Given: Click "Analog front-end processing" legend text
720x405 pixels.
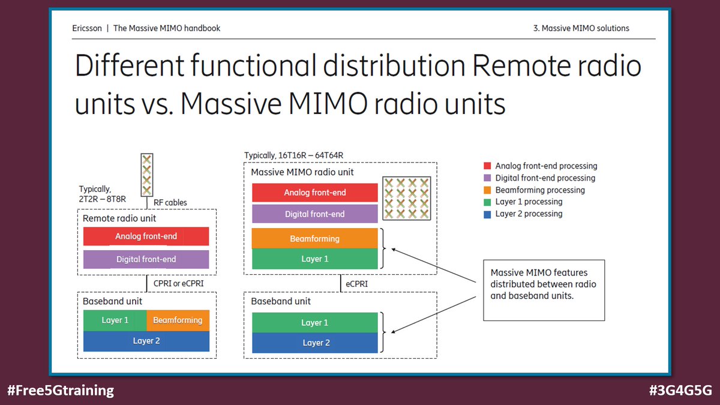Looking at the screenshot, I should click(x=547, y=166).
